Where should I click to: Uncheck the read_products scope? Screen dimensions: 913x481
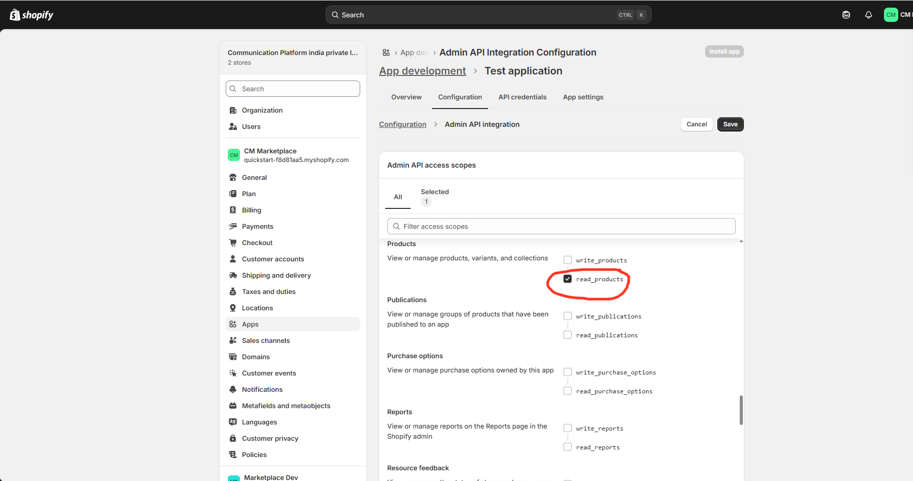pyautogui.click(x=568, y=279)
